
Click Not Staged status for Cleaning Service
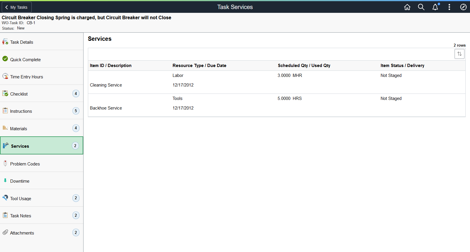coord(391,75)
